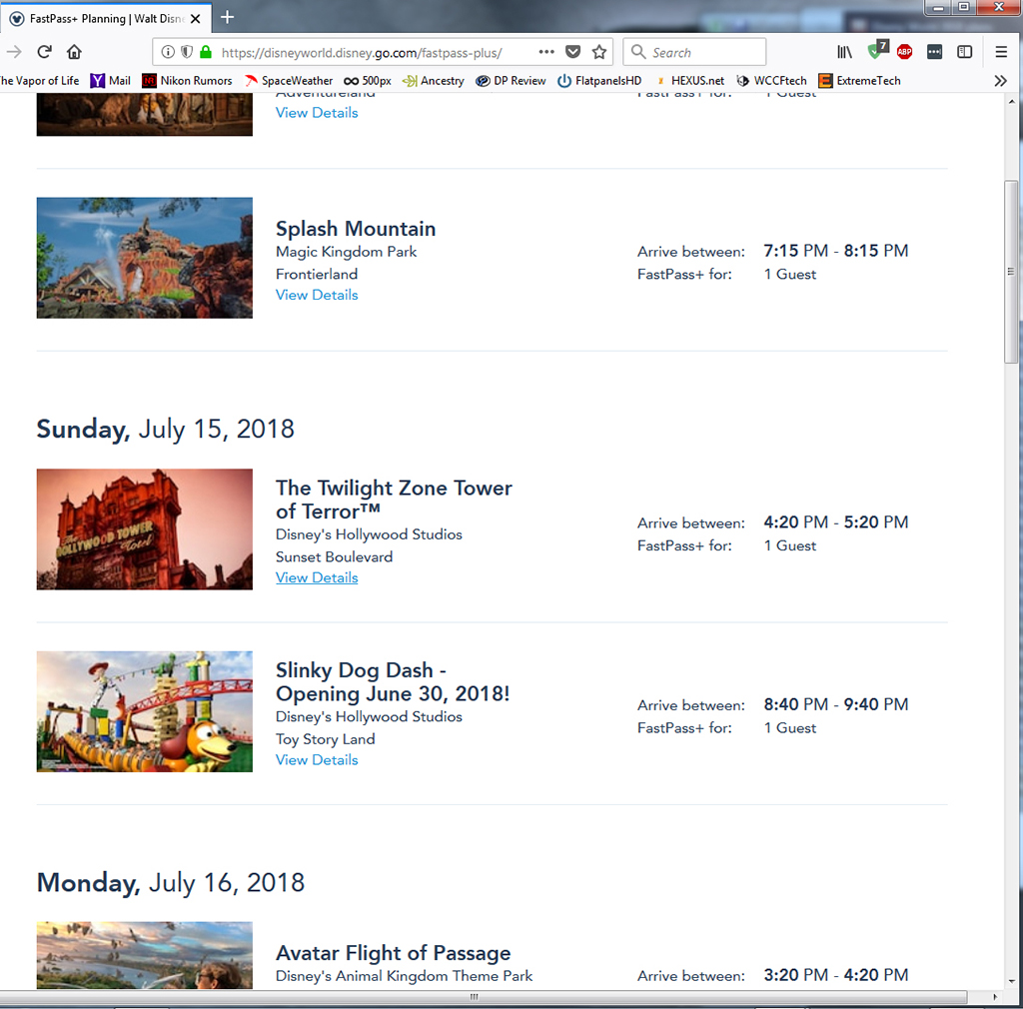Open the Ancestry bookmark
Image resolution: width=1023 pixels, height=1009 pixels.
[434, 80]
